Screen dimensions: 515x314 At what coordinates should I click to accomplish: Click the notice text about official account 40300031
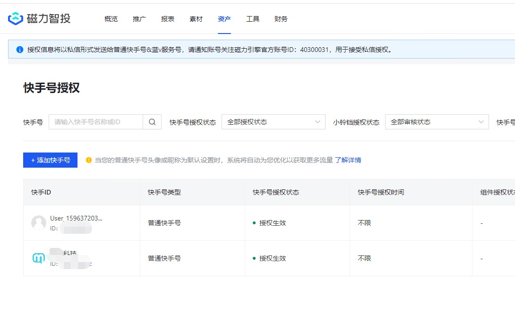pos(210,50)
